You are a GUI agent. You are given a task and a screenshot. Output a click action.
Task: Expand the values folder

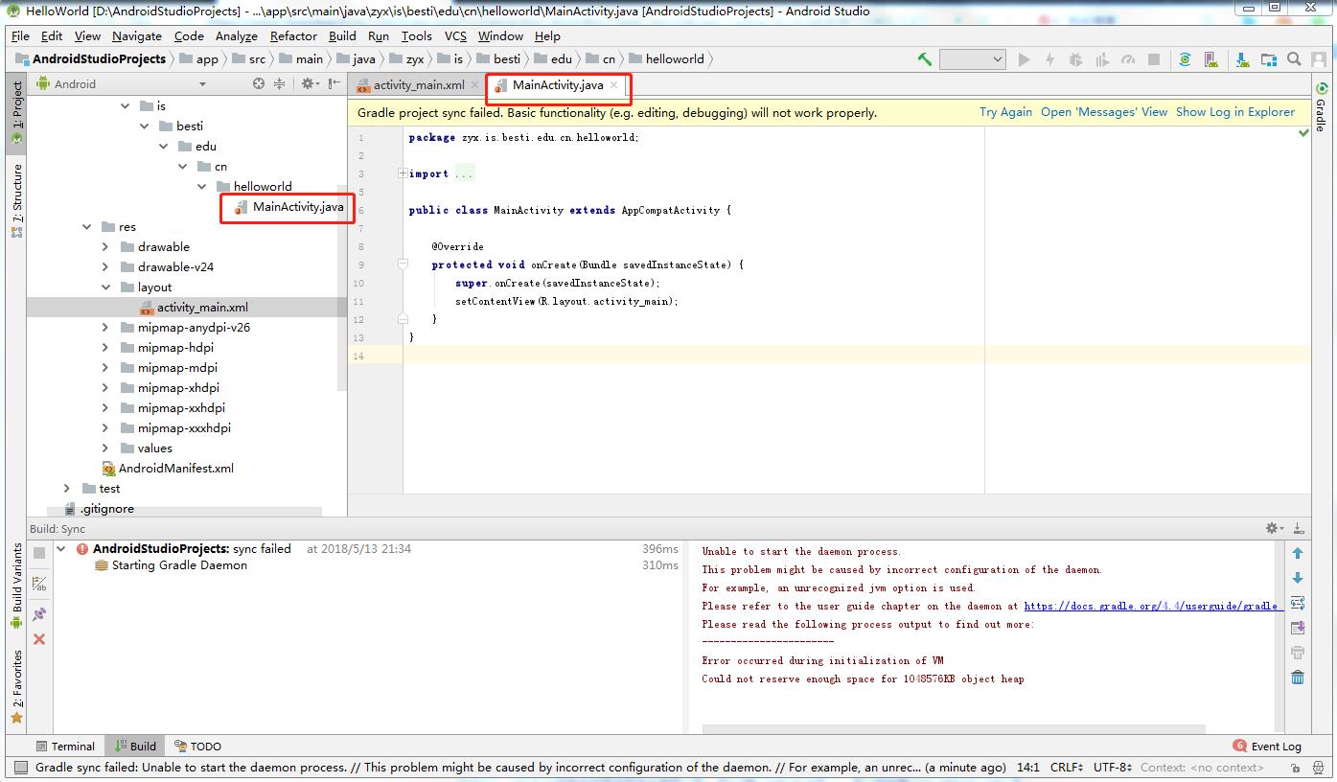point(105,448)
